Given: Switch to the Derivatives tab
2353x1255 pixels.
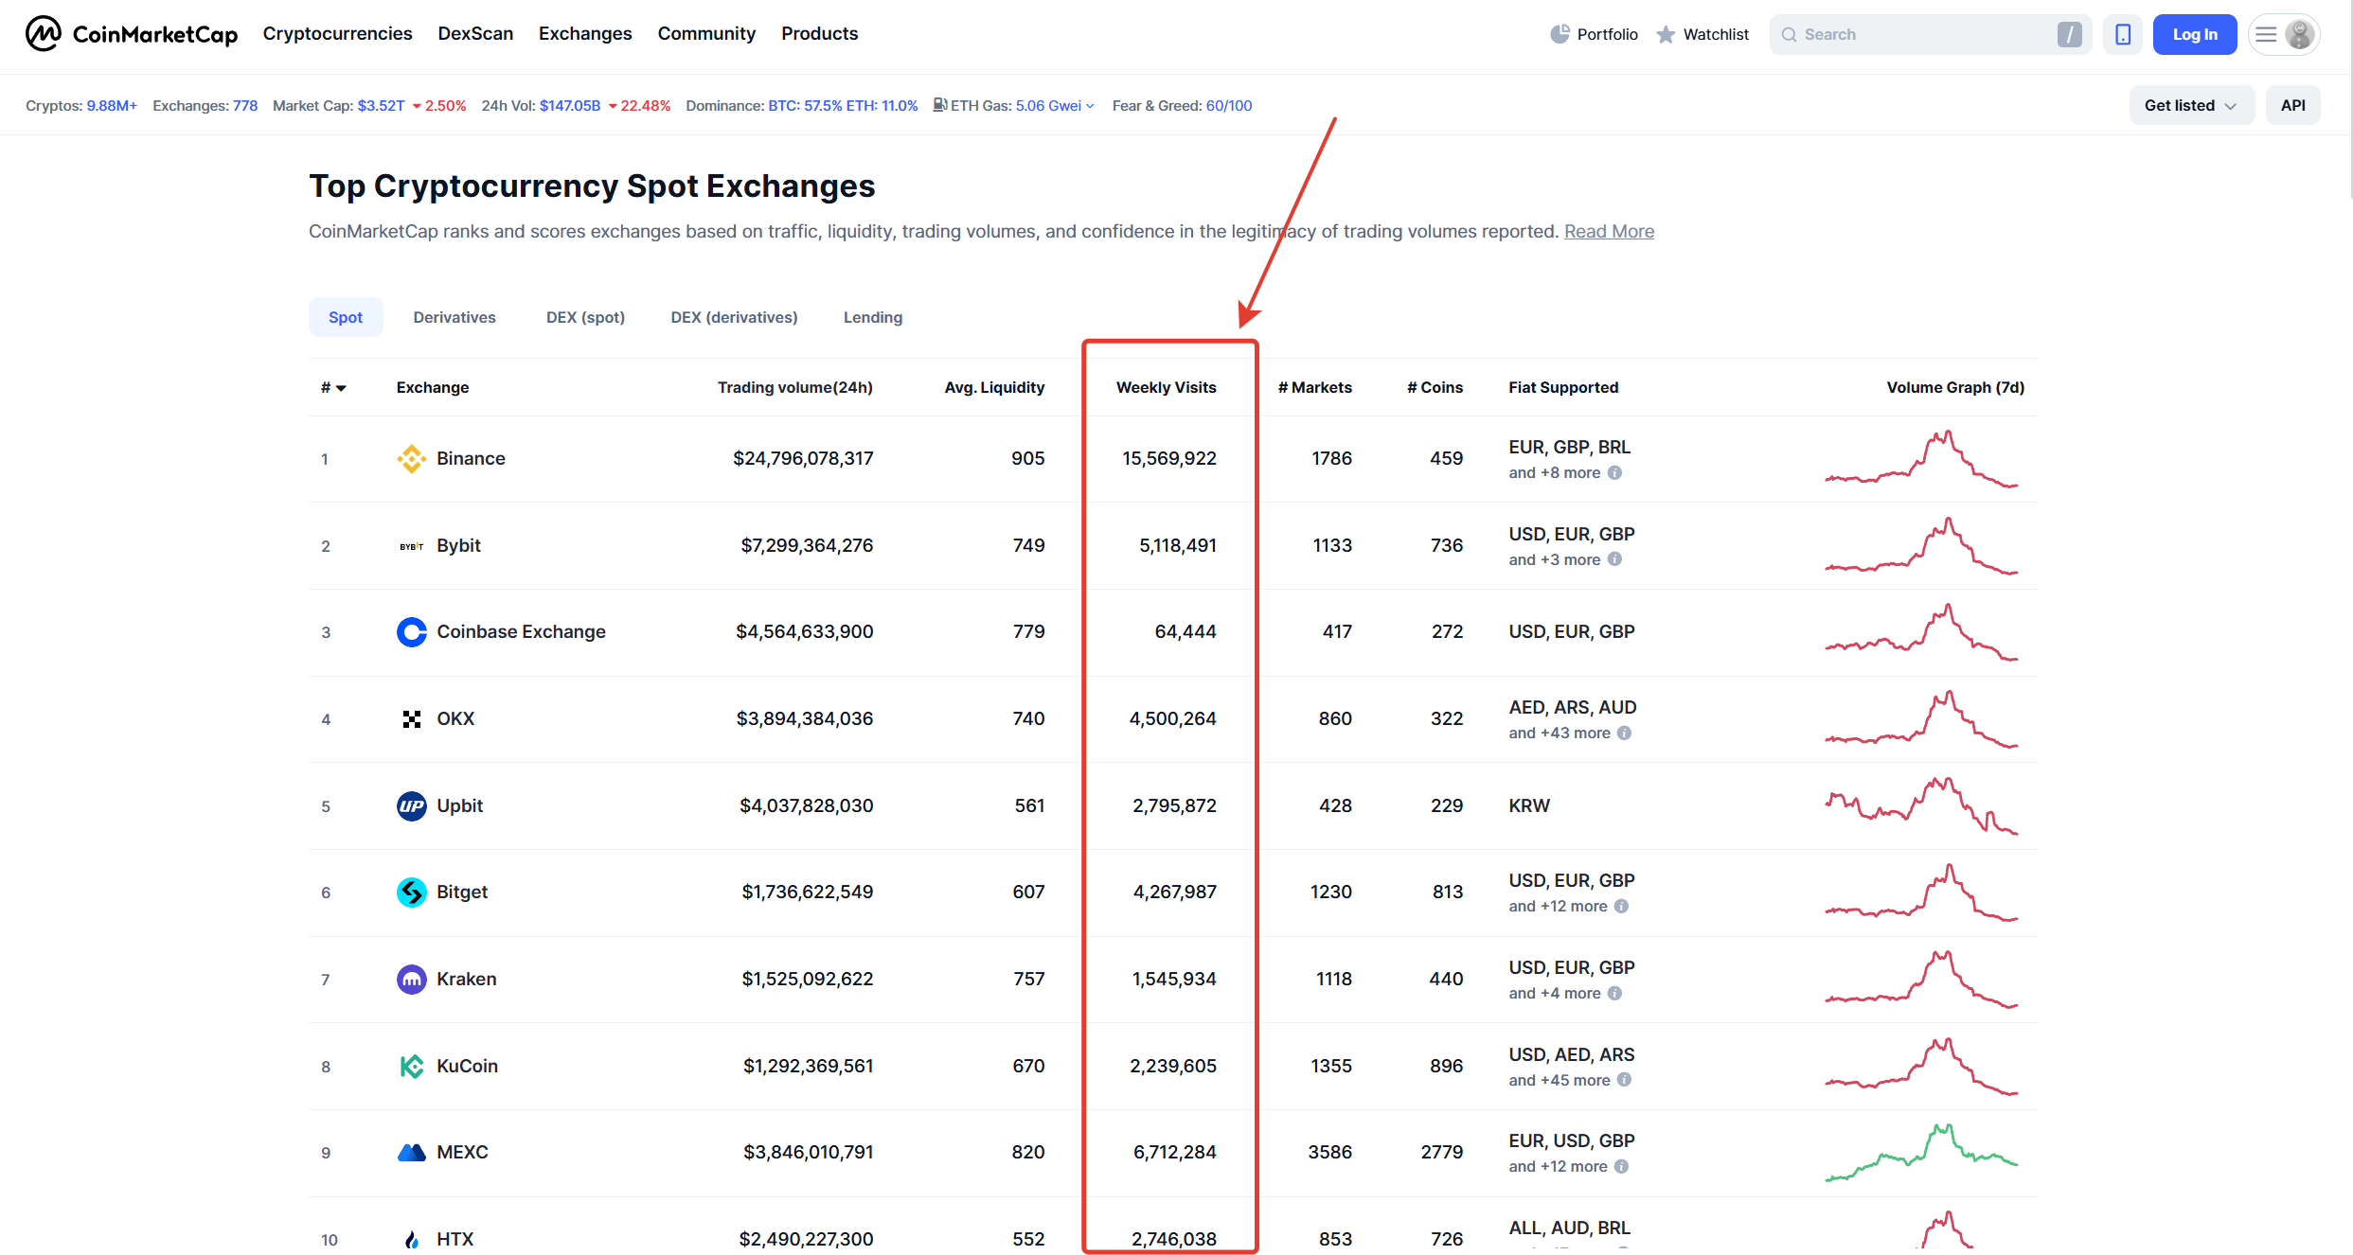Looking at the screenshot, I should tap(455, 317).
